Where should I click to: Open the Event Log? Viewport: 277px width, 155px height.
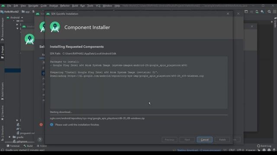click(x=264, y=146)
